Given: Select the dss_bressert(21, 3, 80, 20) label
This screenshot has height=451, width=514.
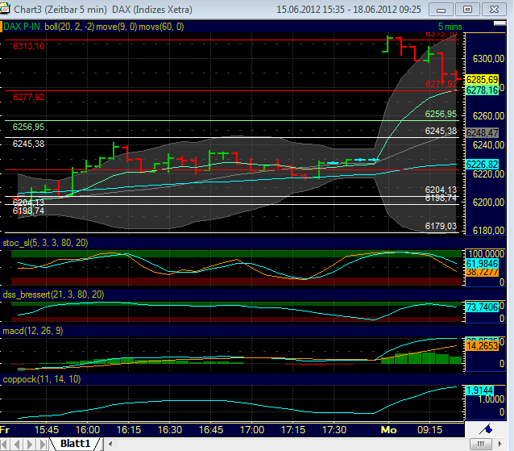Looking at the screenshot, I should (53, 294).
